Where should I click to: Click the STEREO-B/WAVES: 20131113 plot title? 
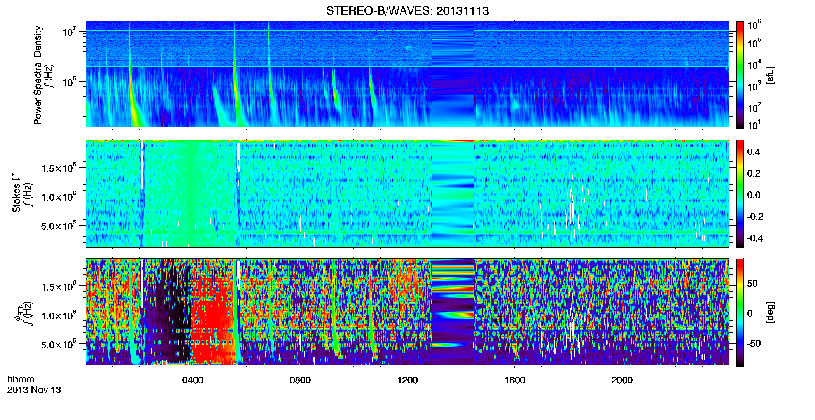point(407,11)
